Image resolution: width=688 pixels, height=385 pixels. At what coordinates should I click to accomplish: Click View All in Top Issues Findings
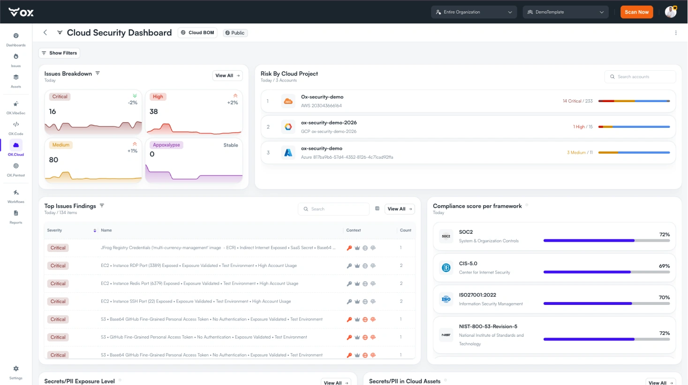[x=400, y=209]
